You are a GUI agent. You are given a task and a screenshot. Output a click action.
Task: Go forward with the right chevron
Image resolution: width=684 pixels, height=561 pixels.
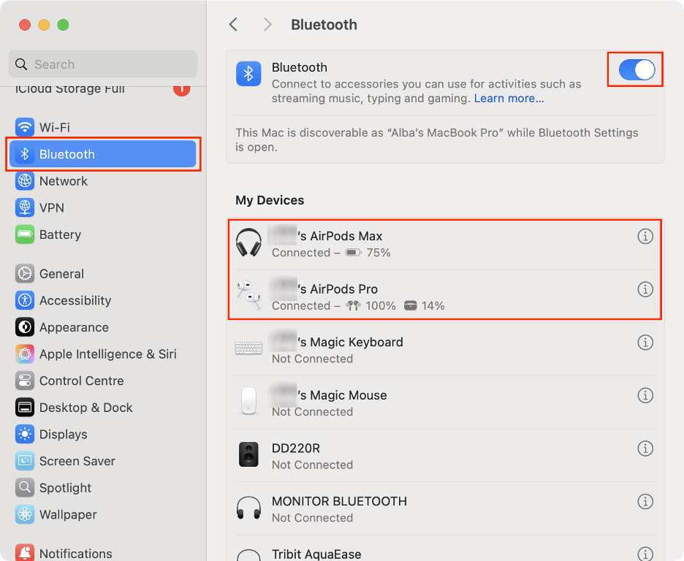(x=267, y=24)
